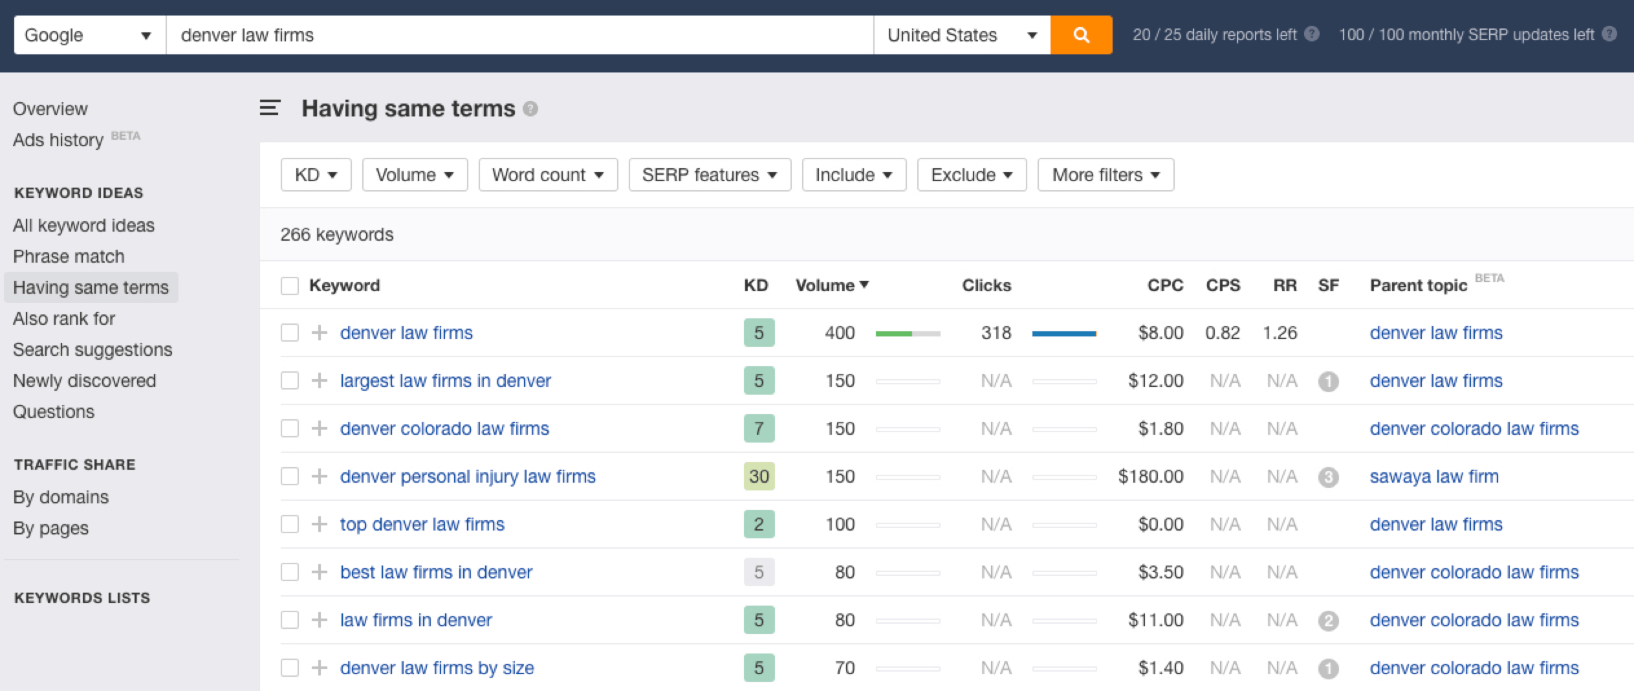Open the More filters dropdown
This screenshot has height=691, width=1634.
tap(1105, 175)
